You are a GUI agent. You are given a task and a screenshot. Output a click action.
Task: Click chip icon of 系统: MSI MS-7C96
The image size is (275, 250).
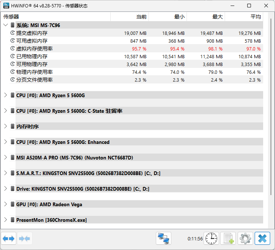[x=13, y=25]
